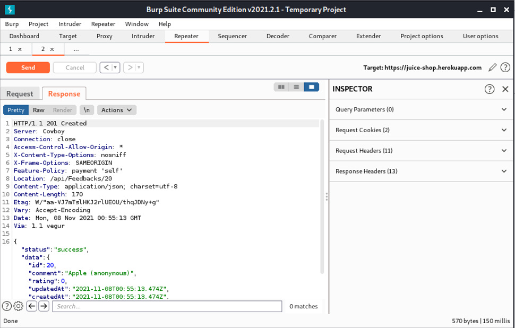Select combined tabbed layout icon

coord(311,87)
